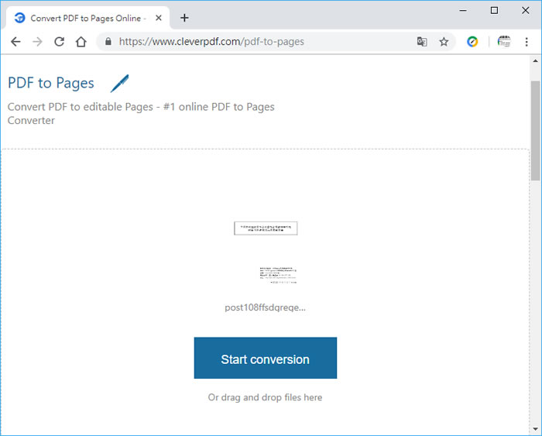
Task: Open the profile avatar icon in toolbar
Action: coord(504,42)
